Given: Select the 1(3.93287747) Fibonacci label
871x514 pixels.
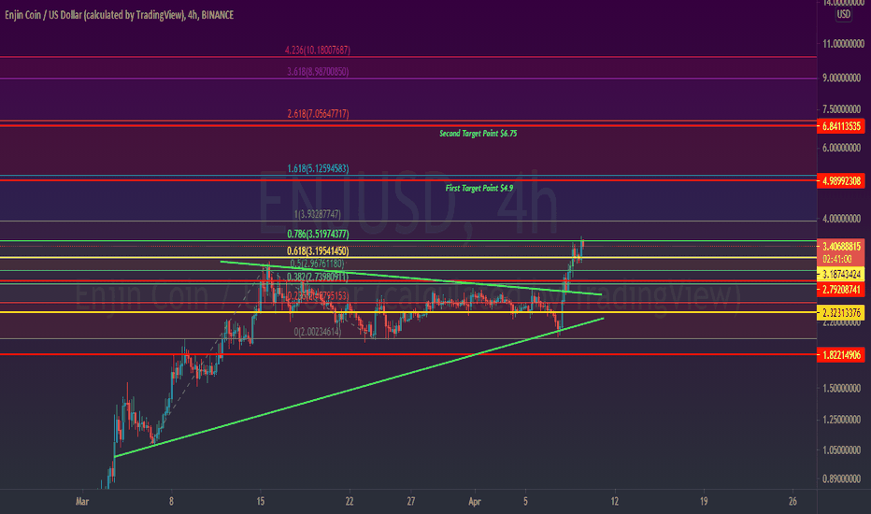Looking at the screenshot, I should pyautogui.click(x=318, y=214).
